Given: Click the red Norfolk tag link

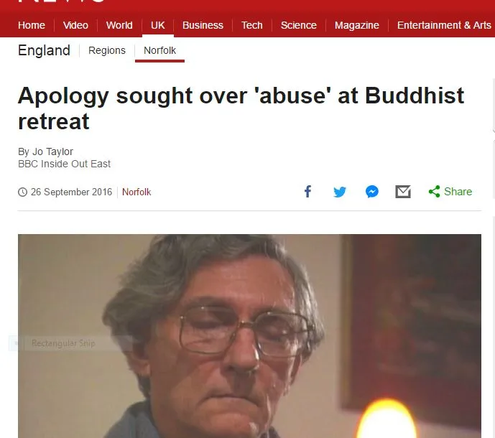Looking at the screenshot, I should coord(137,192).
